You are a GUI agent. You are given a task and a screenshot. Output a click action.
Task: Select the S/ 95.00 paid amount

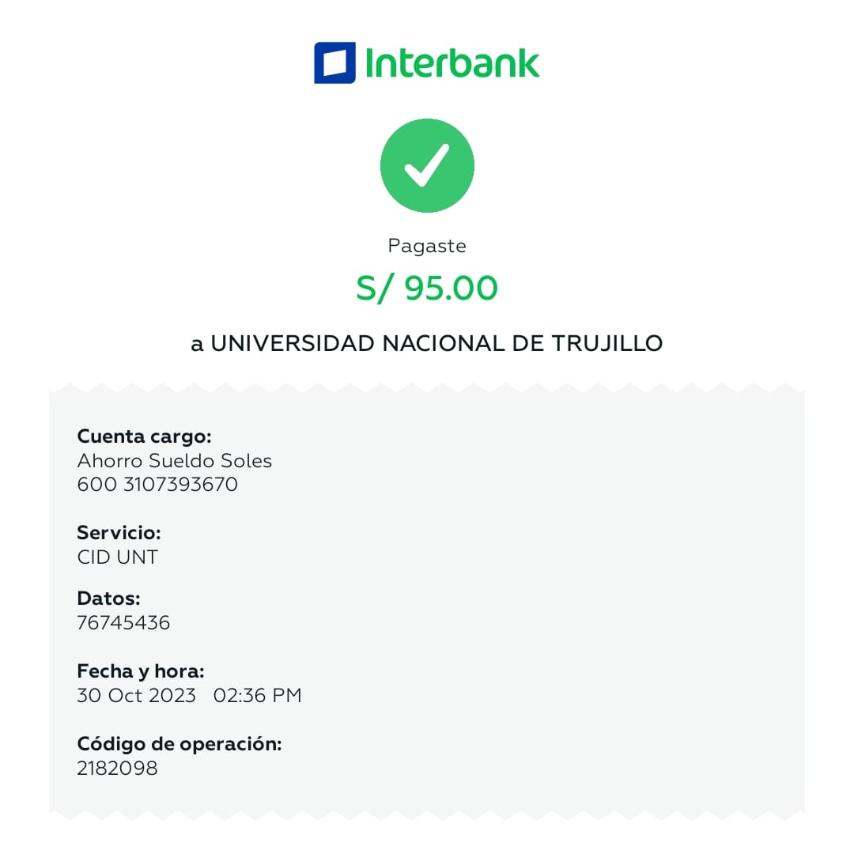(x=427, y=289)
